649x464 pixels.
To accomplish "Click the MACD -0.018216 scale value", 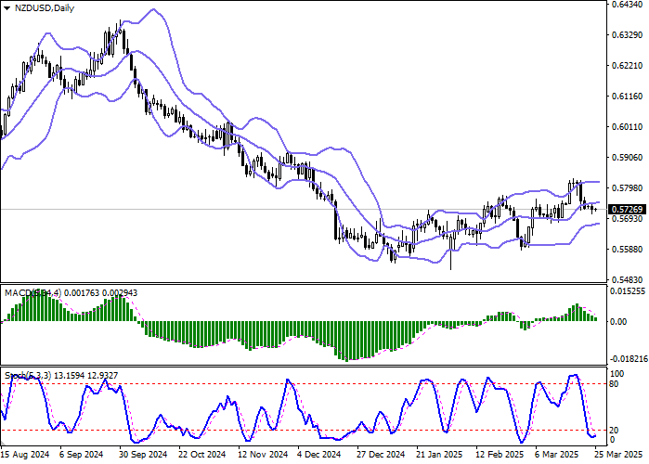I will pyautogui.click(x=624, y=358).
